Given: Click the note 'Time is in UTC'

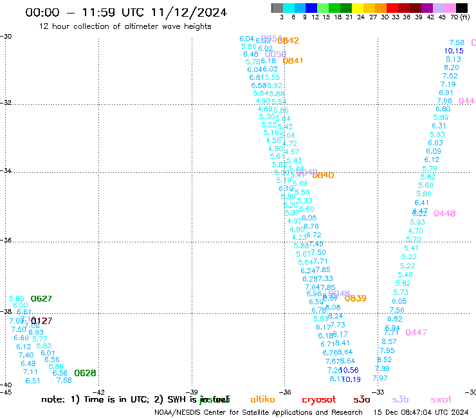Looking at the screenshot, I should pyautogui.click(x=116, y=399).
